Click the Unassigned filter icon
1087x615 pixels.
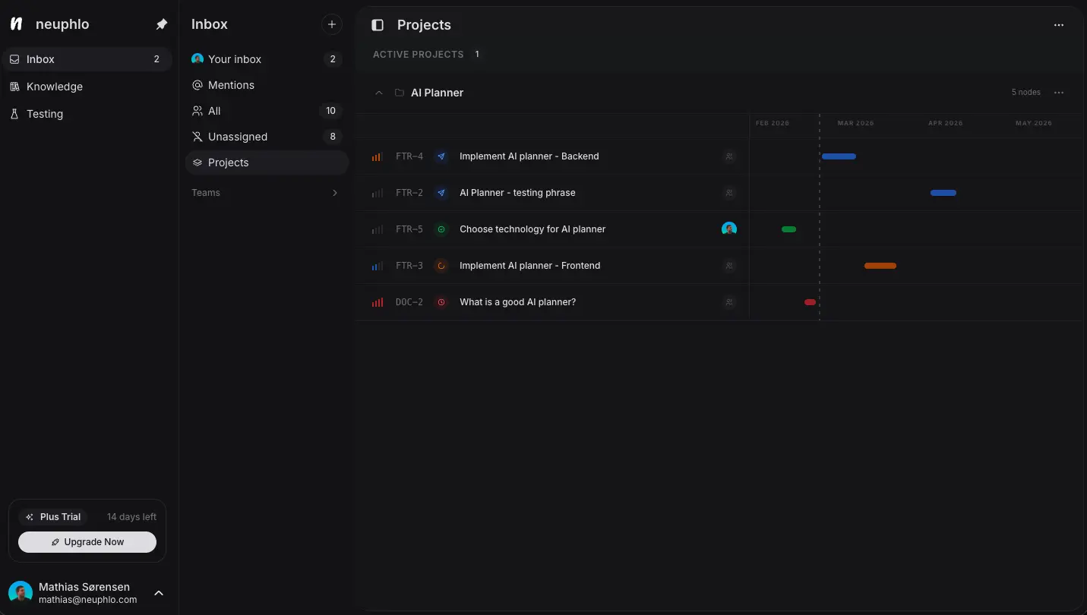pos(197,137)
